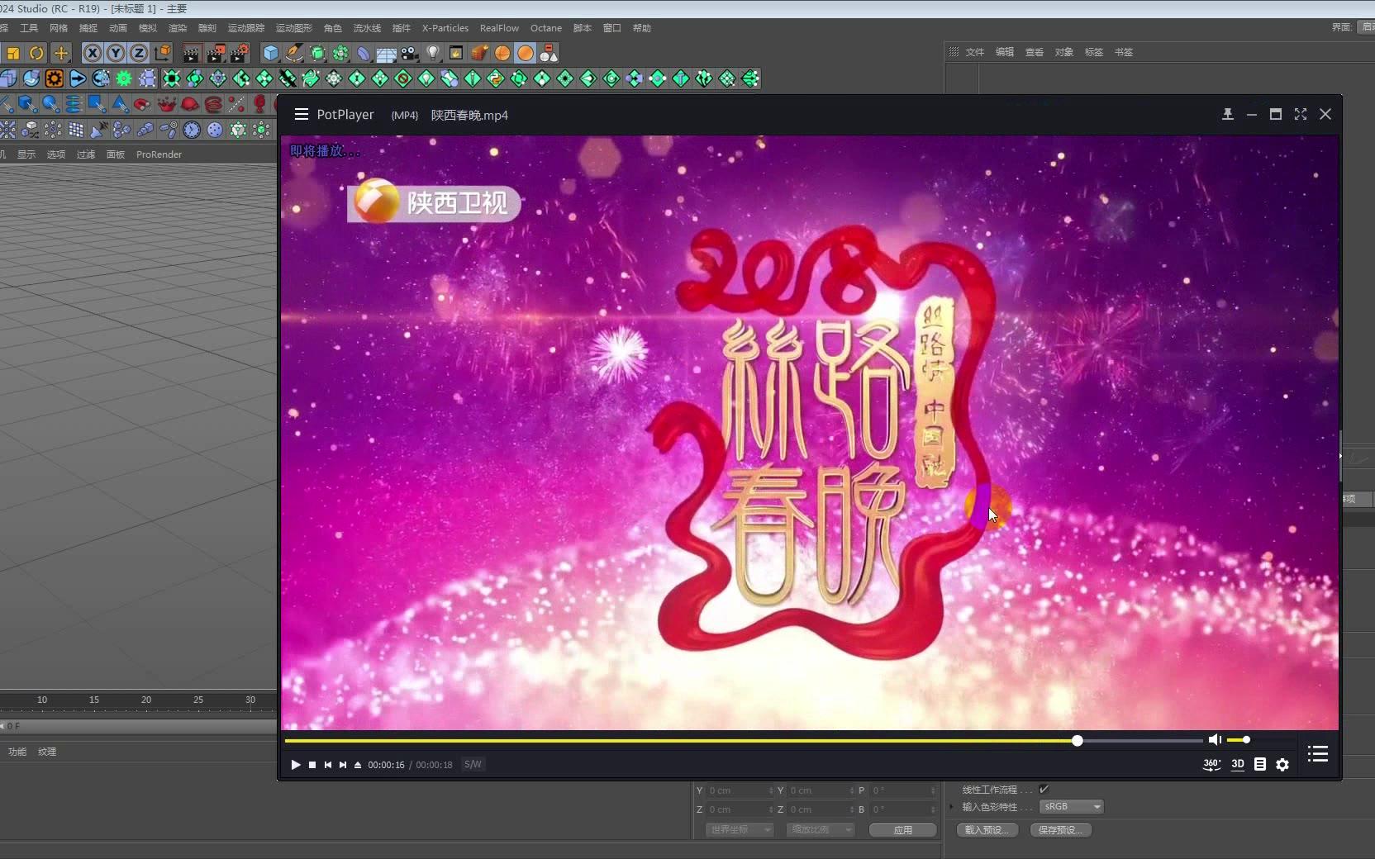Add a Floor environment object
The height and width of the screenshot is (859, 1375).
click(x=387, y=53)
